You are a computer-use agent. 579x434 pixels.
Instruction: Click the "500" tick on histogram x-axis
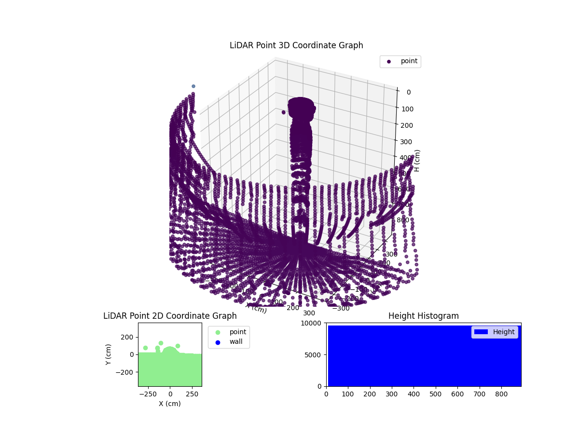click(436, 394)
